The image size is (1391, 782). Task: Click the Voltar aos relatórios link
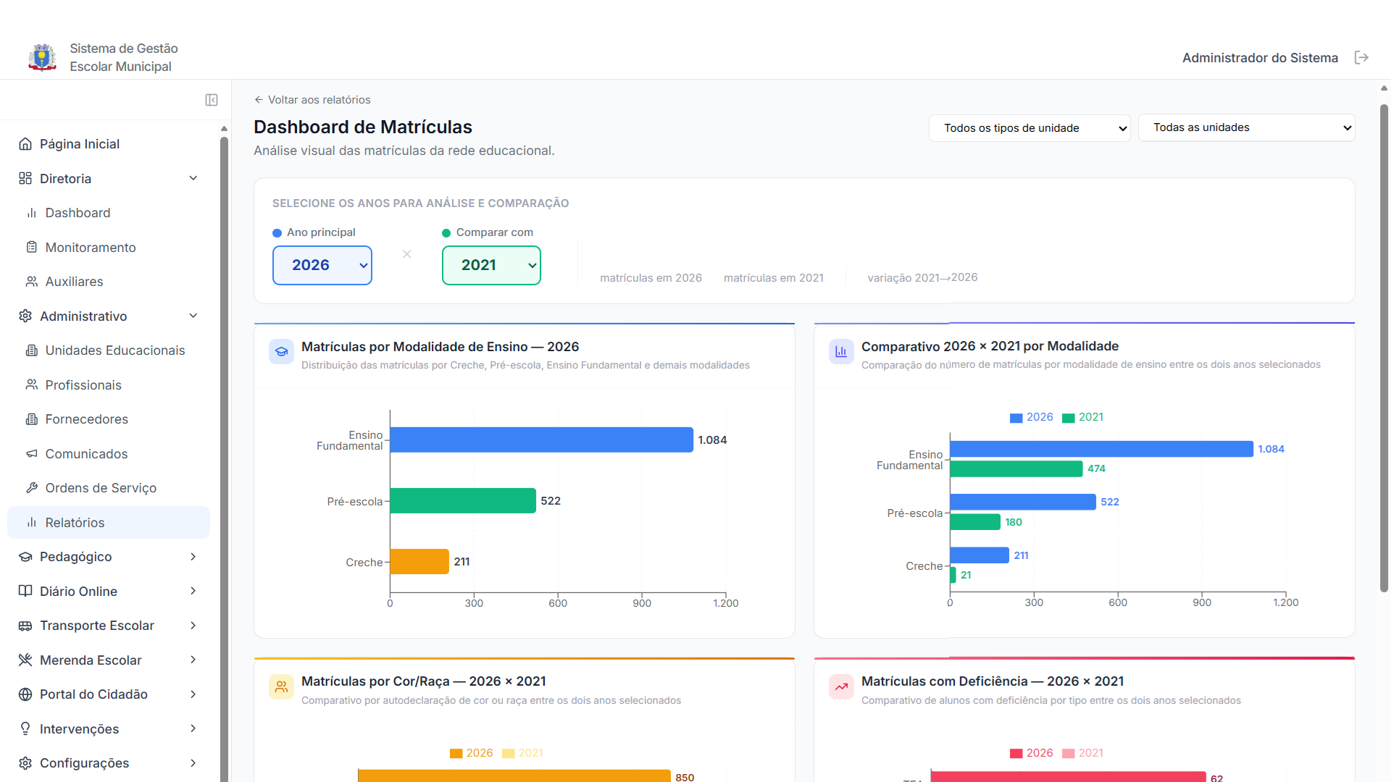(312, 100)
